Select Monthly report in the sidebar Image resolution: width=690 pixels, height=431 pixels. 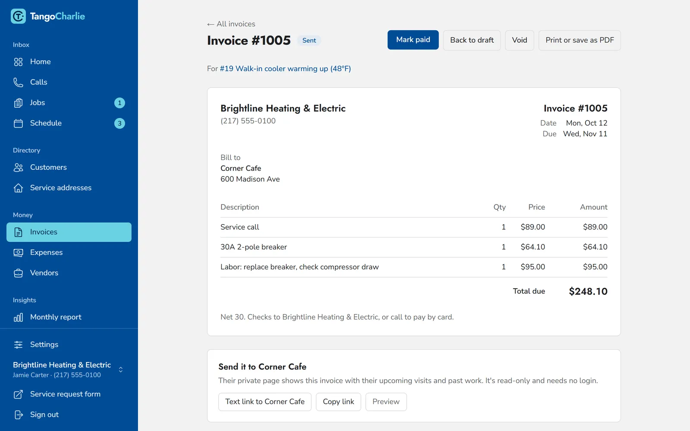tap(69, 317)
